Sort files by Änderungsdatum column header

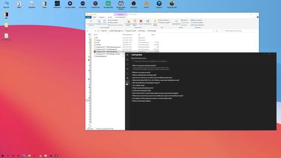[128, 35]
